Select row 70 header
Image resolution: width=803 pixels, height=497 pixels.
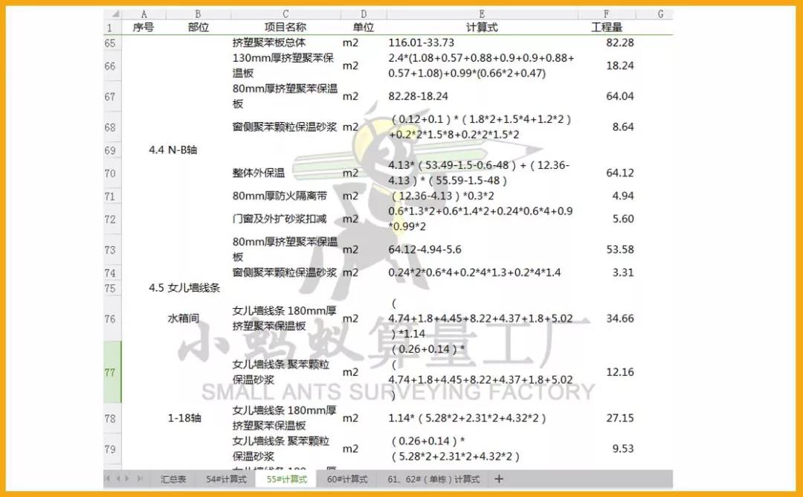pos(110,173)
